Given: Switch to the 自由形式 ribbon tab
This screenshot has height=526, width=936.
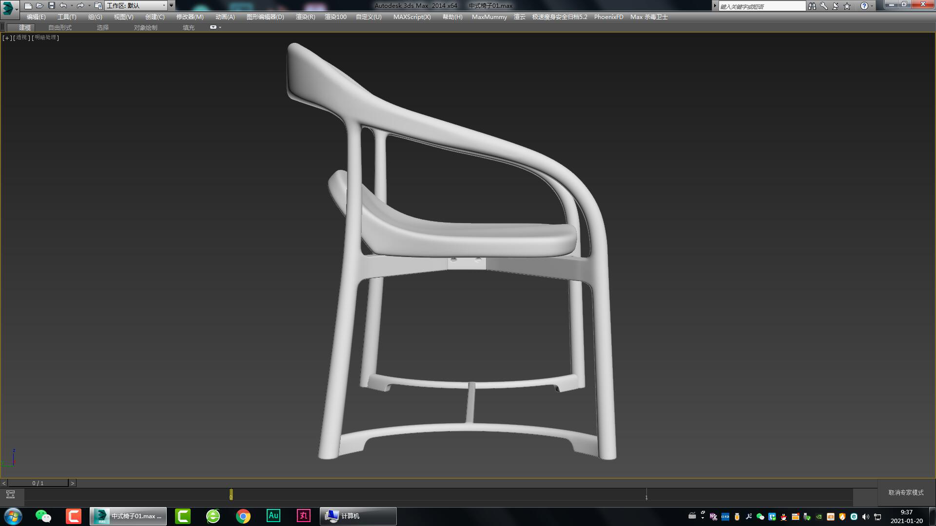Looking at the screenshot, I should [59, 27].
